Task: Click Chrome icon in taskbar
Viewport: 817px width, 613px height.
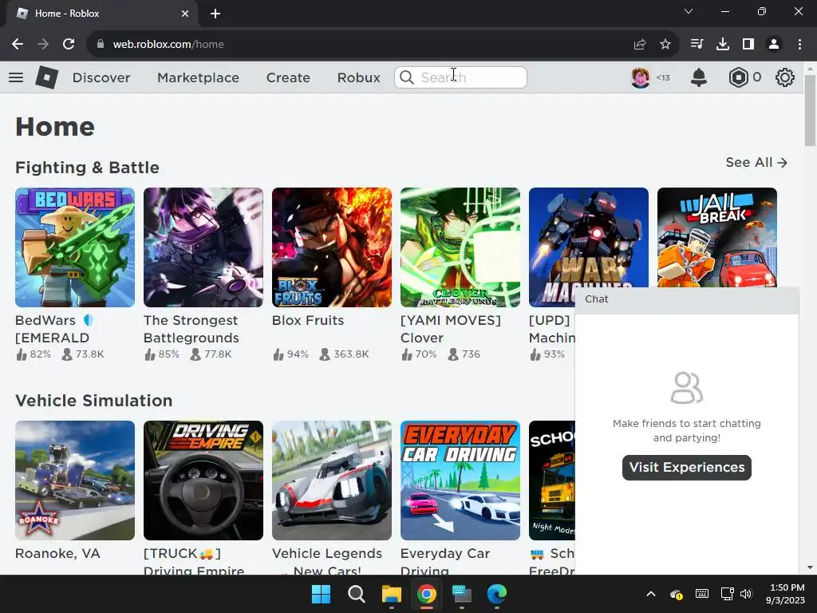Action: [x=426, y=594]
